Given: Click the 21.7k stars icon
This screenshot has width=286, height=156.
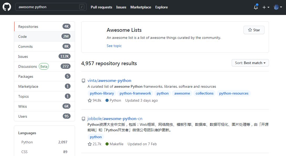Looking at the screenshot, I should [x=89, y=144].
